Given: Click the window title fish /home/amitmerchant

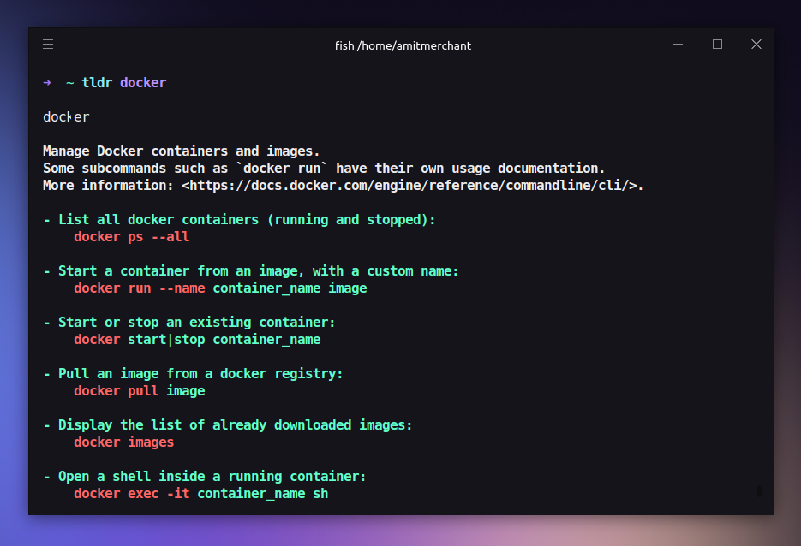Looking at the screenshot, I should pos(403,46).
